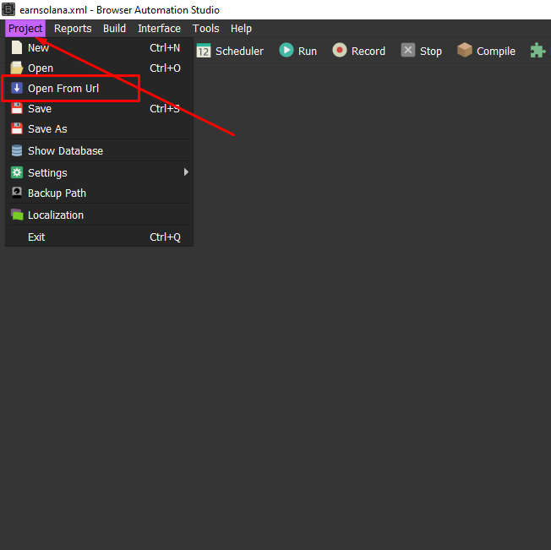The width and height of the screenshot is (551, 550).
Task: Click the Save floppy disk icon
Action: (x=17, y=108)
